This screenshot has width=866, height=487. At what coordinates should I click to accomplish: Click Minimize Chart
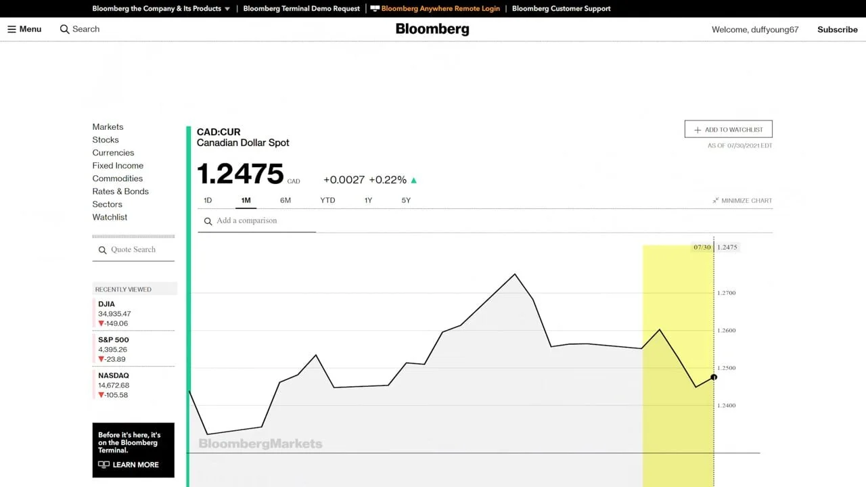tap(742, 200)
